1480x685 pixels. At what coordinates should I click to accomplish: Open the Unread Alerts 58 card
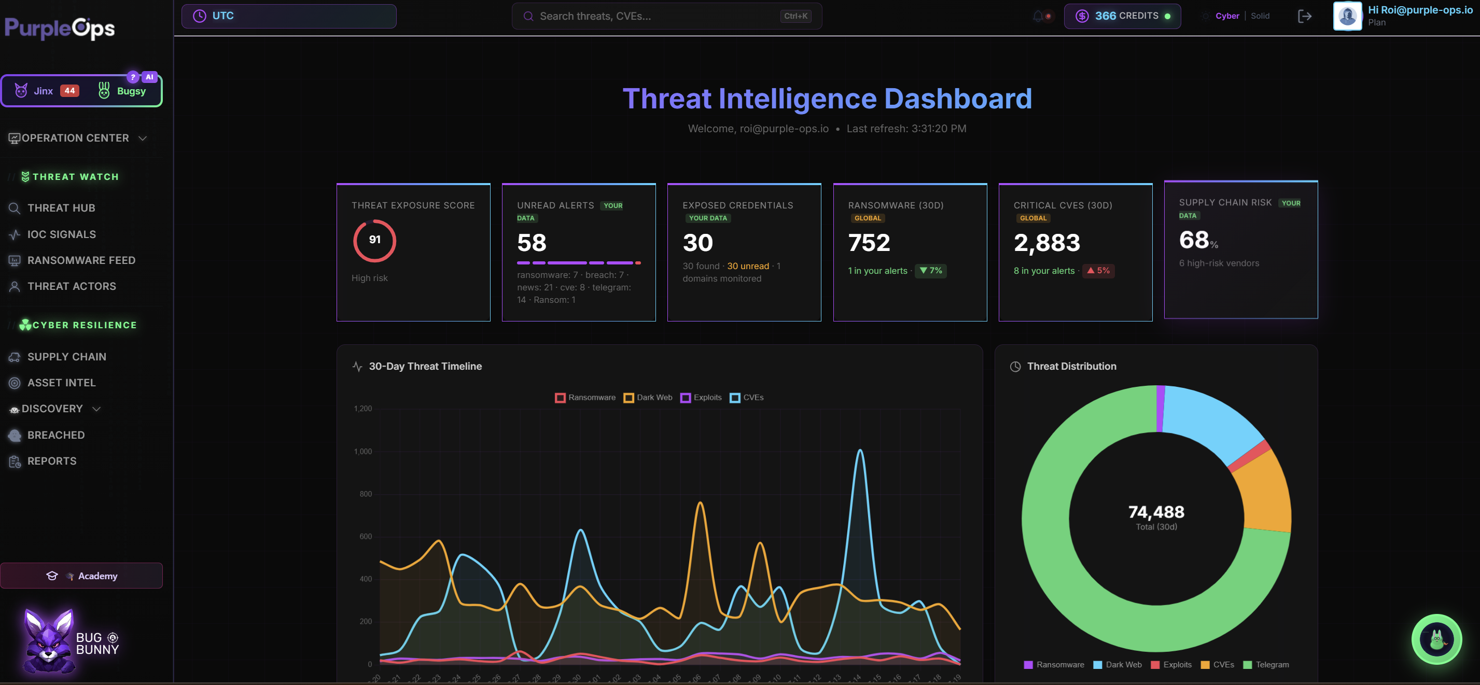click(x=579, y=253)
